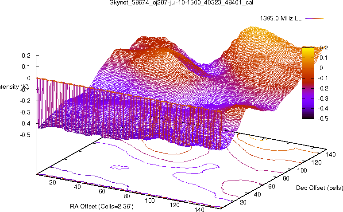Select the 0.2 tick on the intensity axis

click(26, 55)
